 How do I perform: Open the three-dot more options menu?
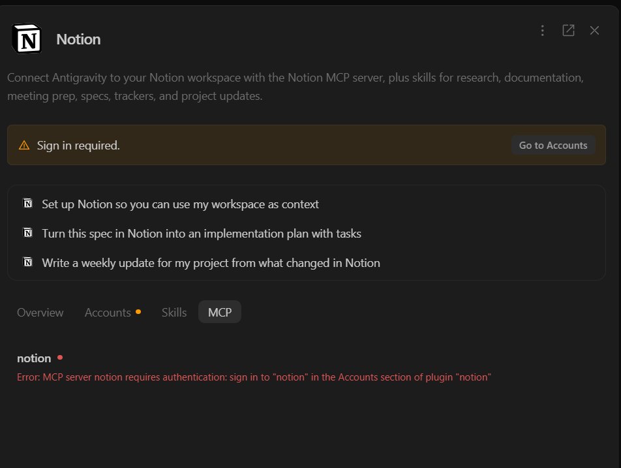(x=542, y=31)
